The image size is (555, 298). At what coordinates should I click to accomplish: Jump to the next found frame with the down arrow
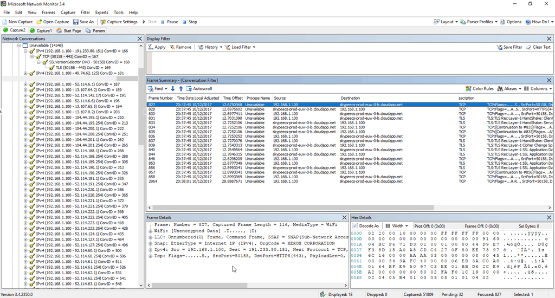pyautogui.click(x=173, y=88)
